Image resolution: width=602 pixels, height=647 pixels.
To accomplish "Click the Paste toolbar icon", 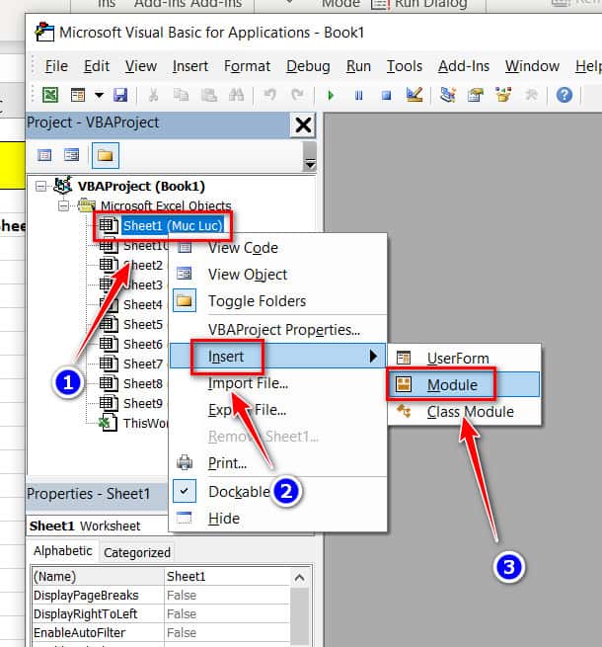I will click(208, 95).
